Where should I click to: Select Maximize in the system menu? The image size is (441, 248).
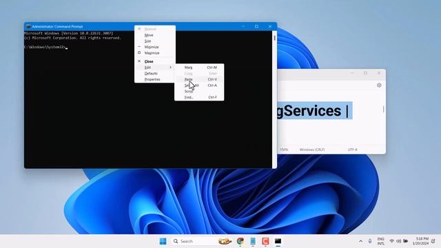[155, 53]
